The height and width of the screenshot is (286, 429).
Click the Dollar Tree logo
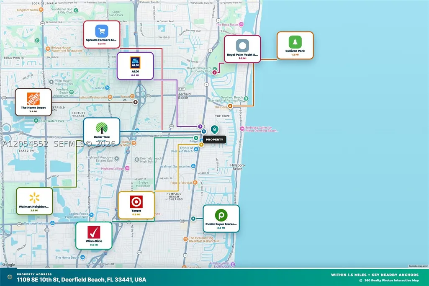coord(102,128)
